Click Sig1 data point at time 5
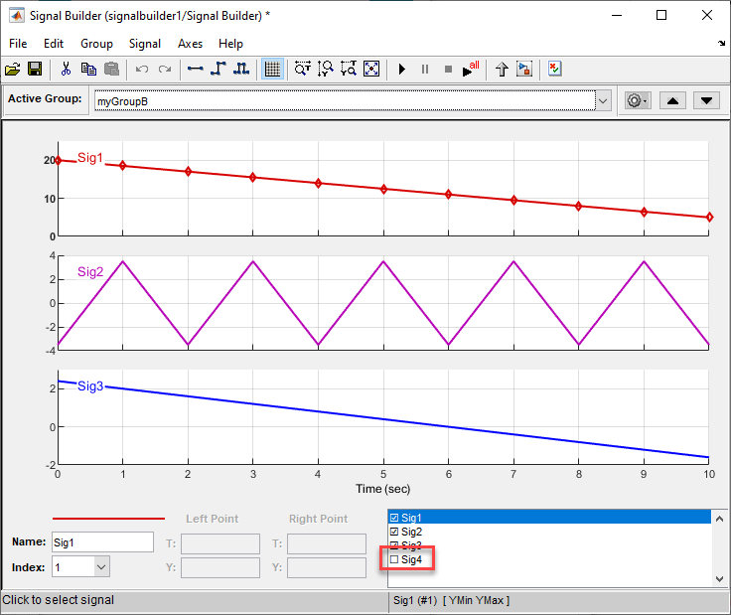Viewport: 731px width, 615px height. (x=383, y=189)
